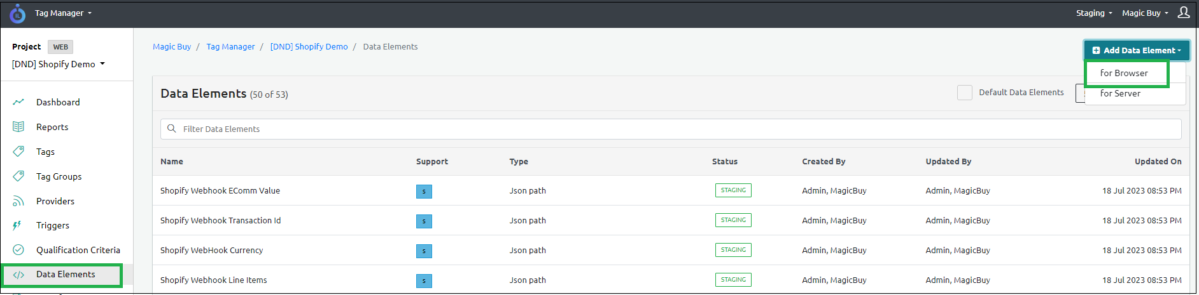Click the Qualification Criteria checkmark icon
The height and width of the screenshot is (295, 1199).
[x=18, y=250]
